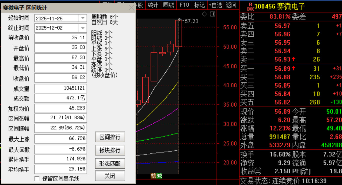
Task: Click the 区间振幅 field showing 22.89(66.72%)
Action: click(x=61, y=128)
